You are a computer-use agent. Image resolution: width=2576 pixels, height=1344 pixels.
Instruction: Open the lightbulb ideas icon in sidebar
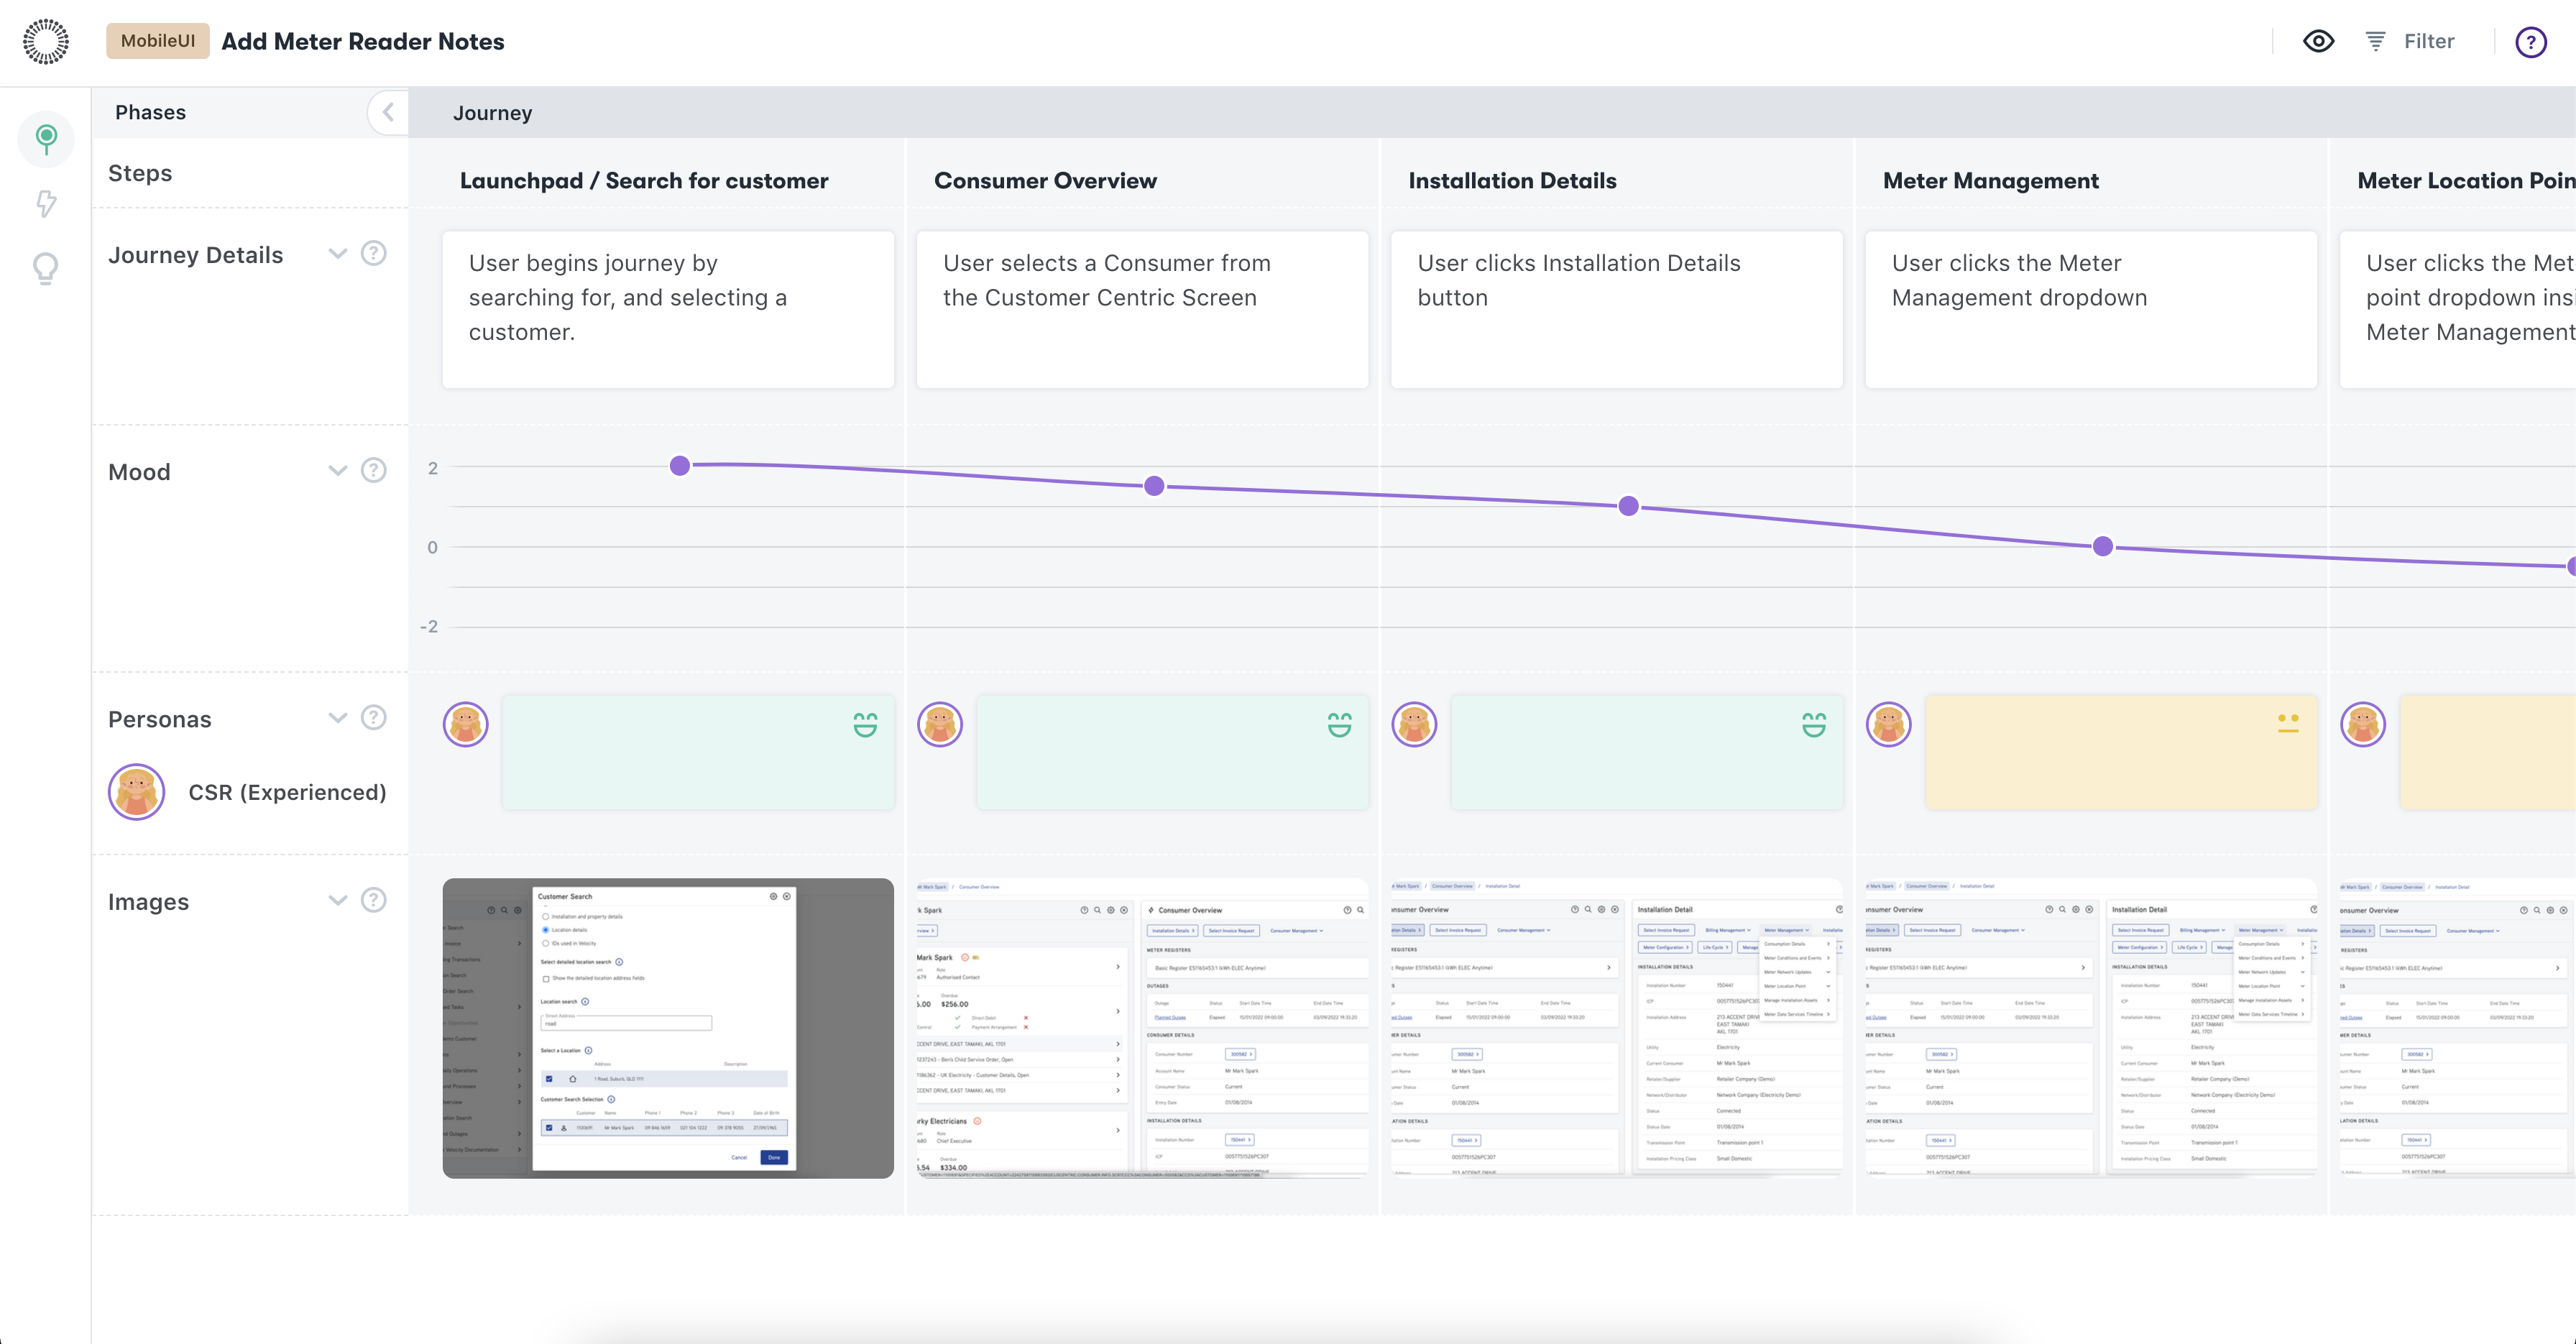(46, 268)
